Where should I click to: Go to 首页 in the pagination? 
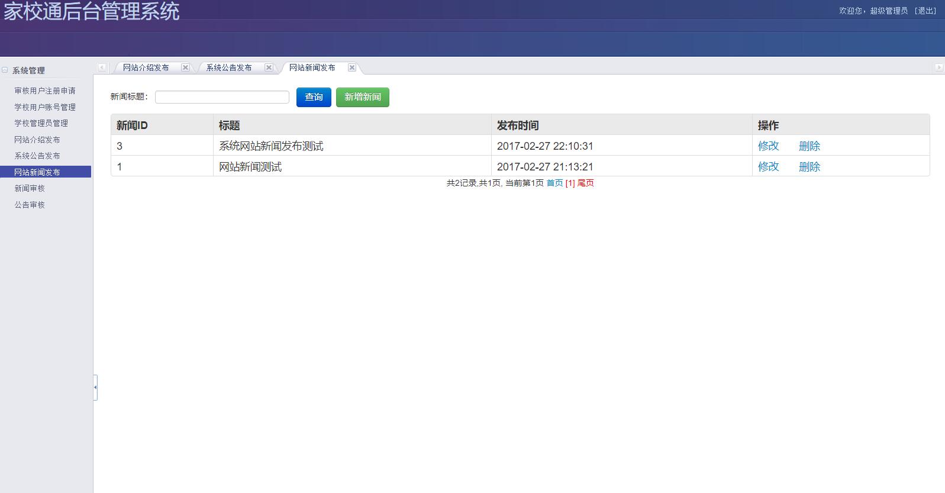coord(554,183)
